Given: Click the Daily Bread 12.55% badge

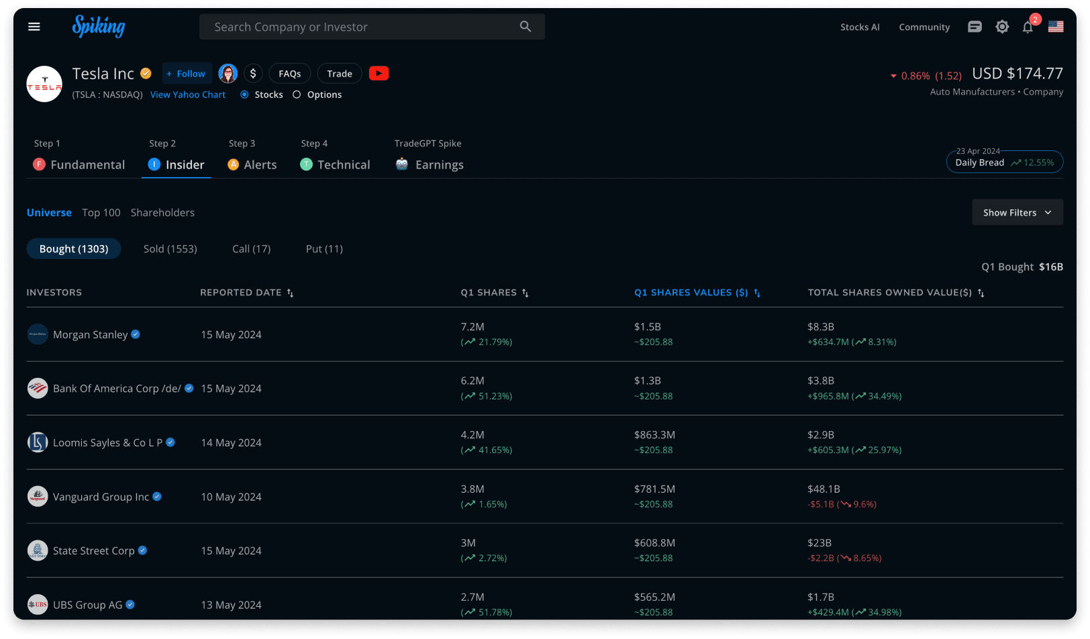Looking at the screenshot, I should (x=1005, y=162).
